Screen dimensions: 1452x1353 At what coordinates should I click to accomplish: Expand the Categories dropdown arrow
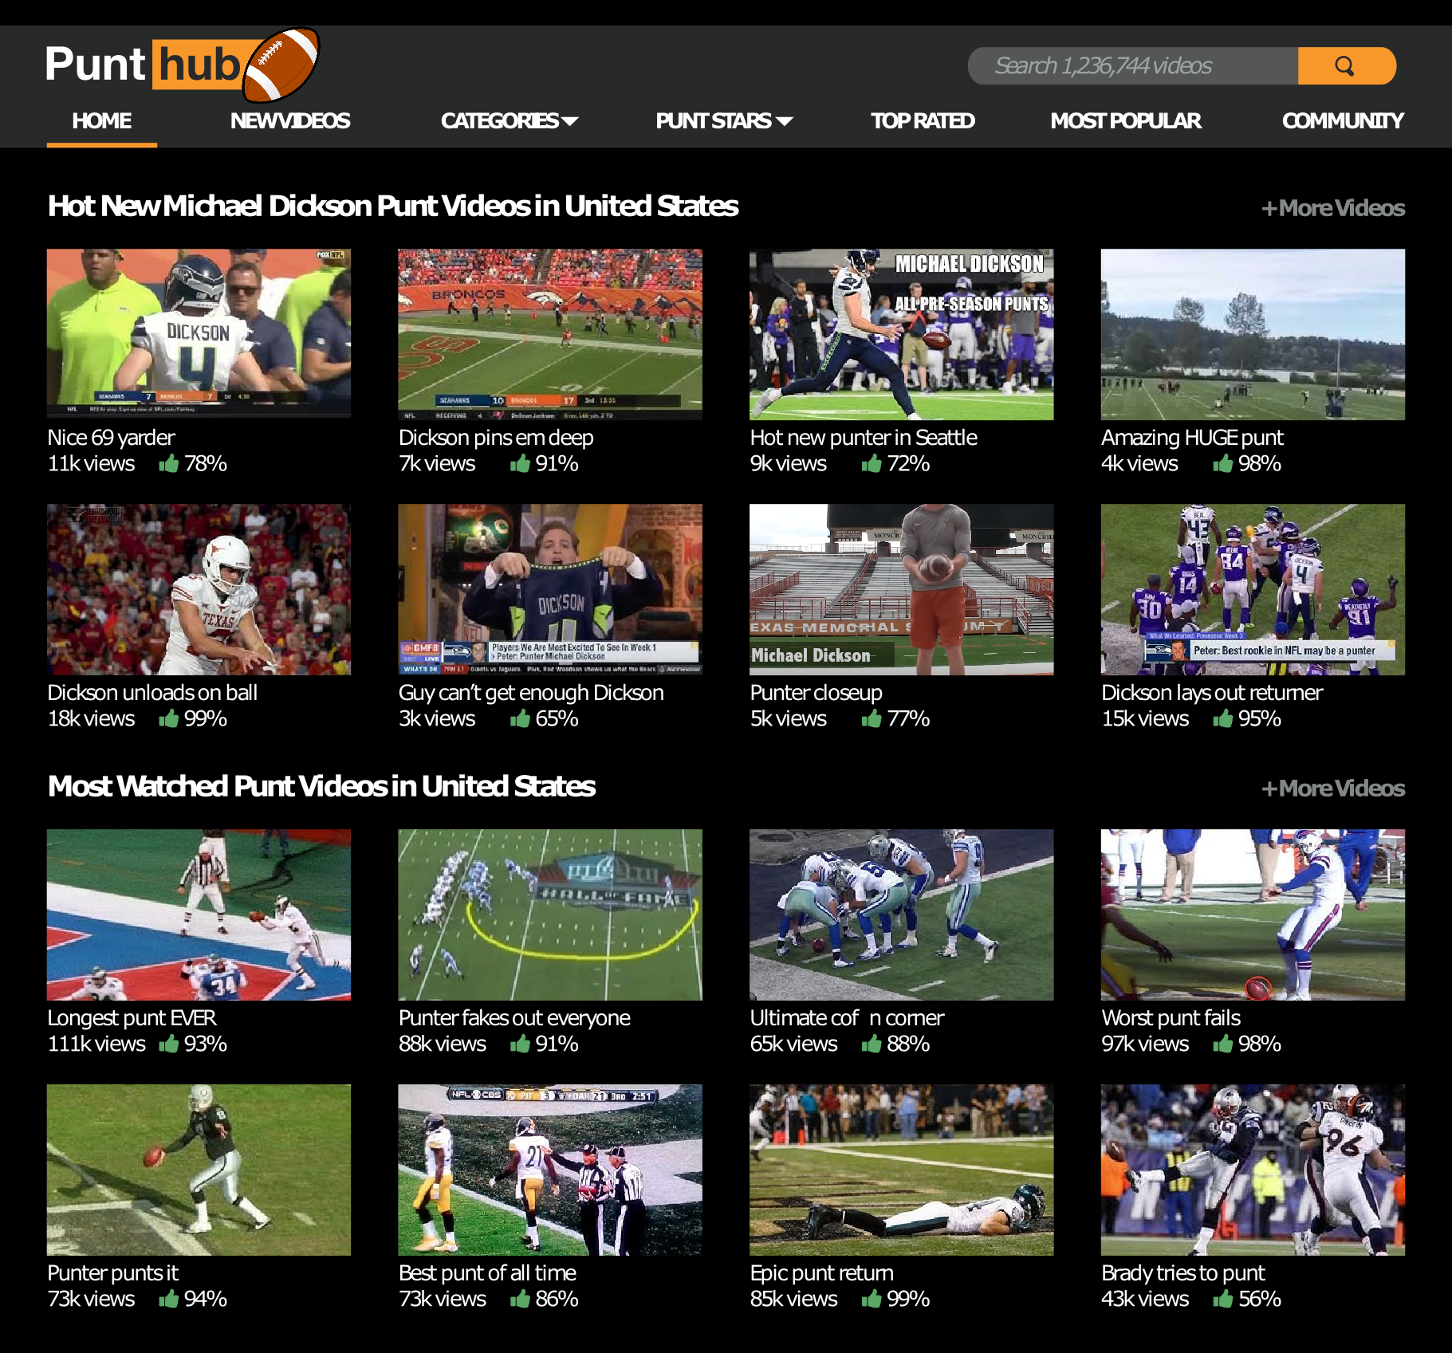(x=570, y=121)
